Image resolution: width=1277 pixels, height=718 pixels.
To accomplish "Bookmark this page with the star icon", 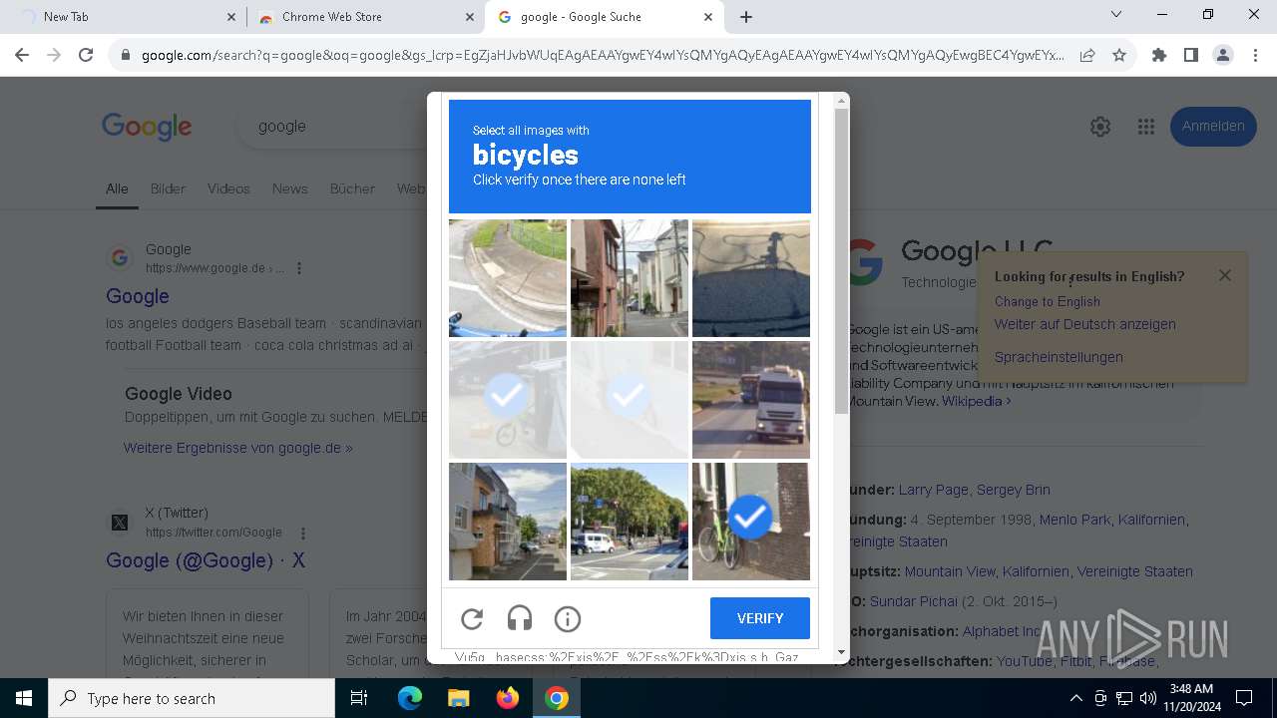I will click(x=1119, y=56).
